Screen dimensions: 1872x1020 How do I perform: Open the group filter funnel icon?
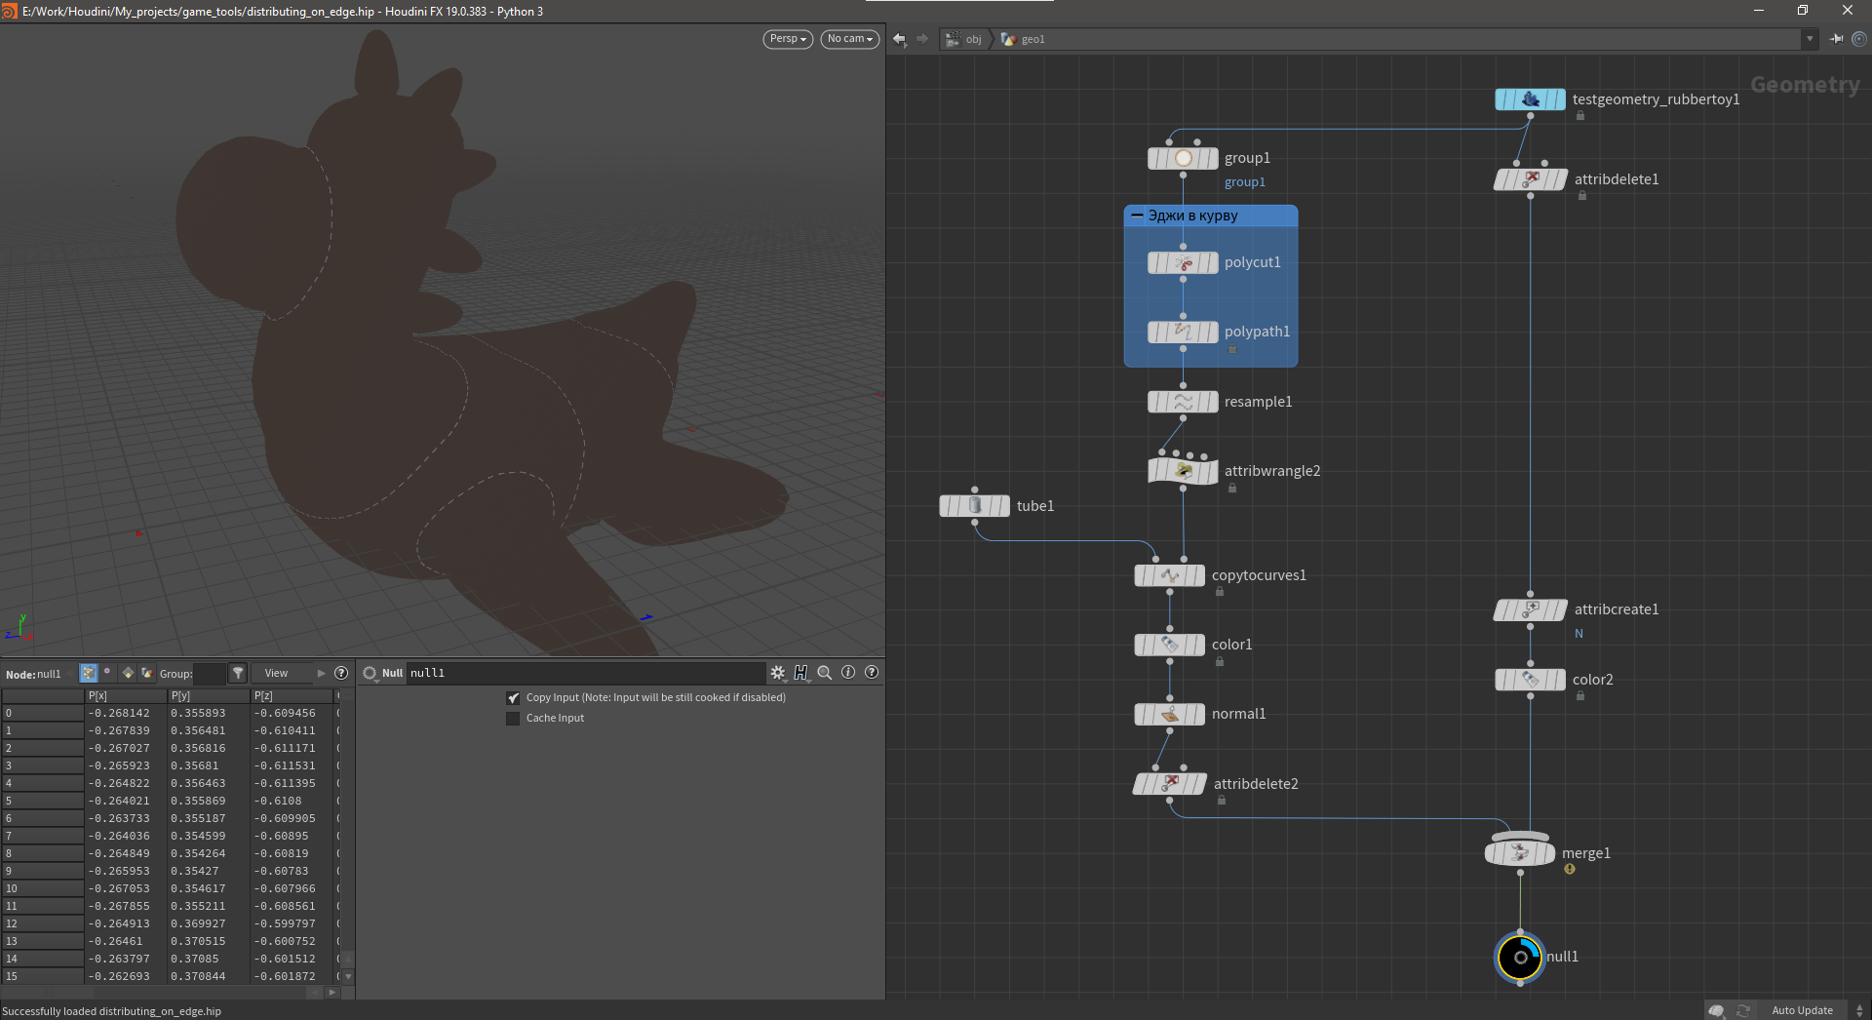238,673
